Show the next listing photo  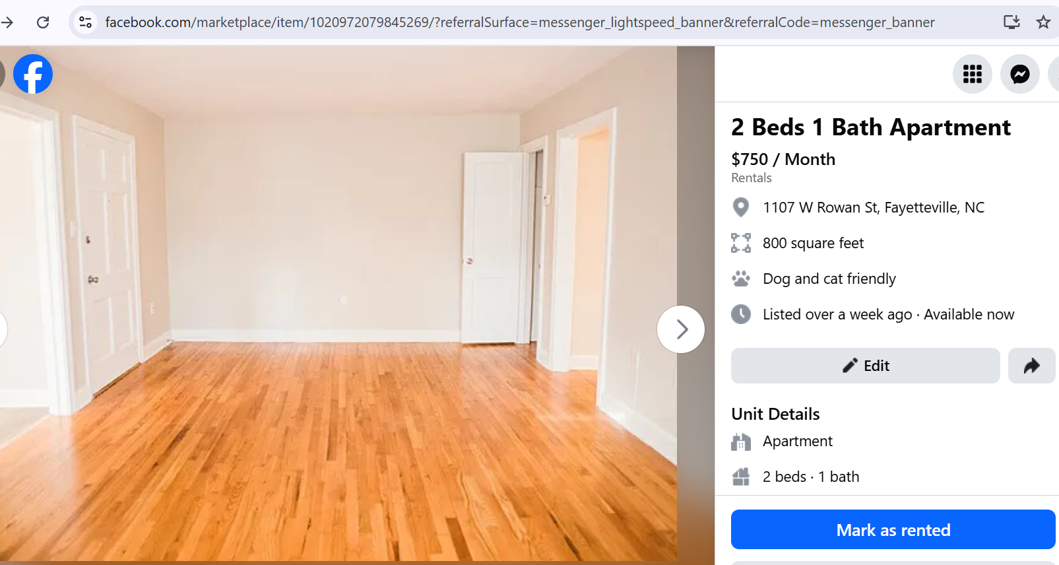(x=681, y=329)
